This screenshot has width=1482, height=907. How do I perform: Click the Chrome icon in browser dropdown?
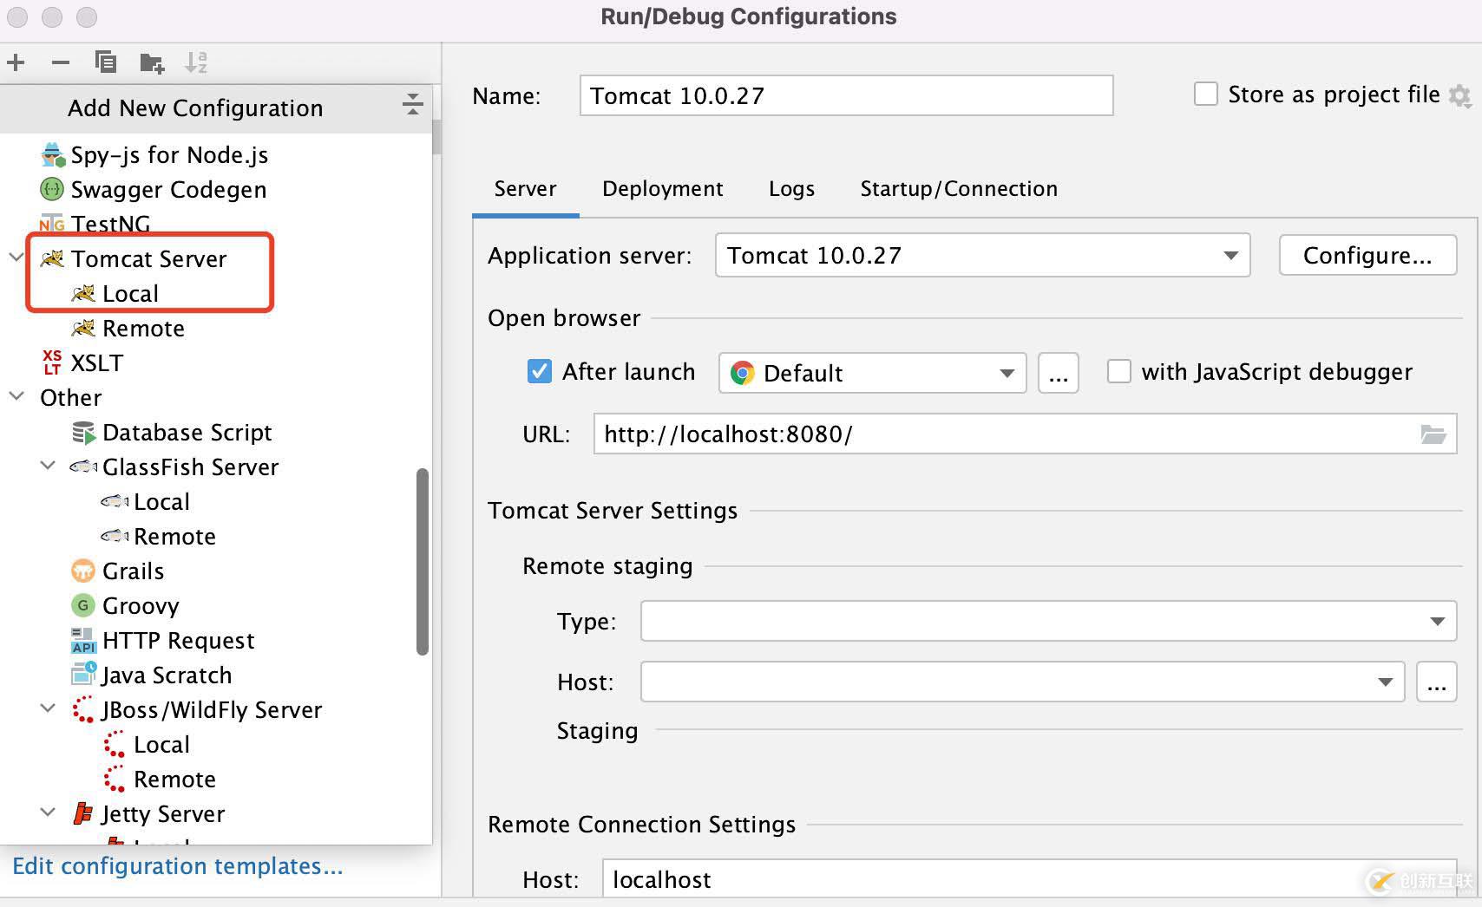(x=743, y=373)
